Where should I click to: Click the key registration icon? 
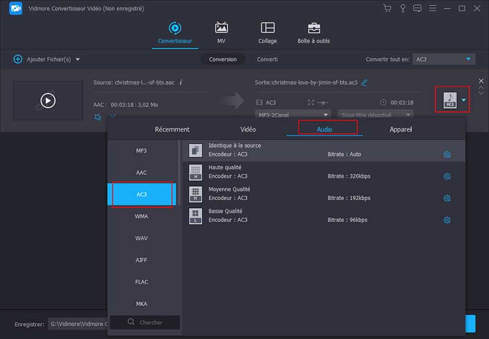[x=403, y=8]
